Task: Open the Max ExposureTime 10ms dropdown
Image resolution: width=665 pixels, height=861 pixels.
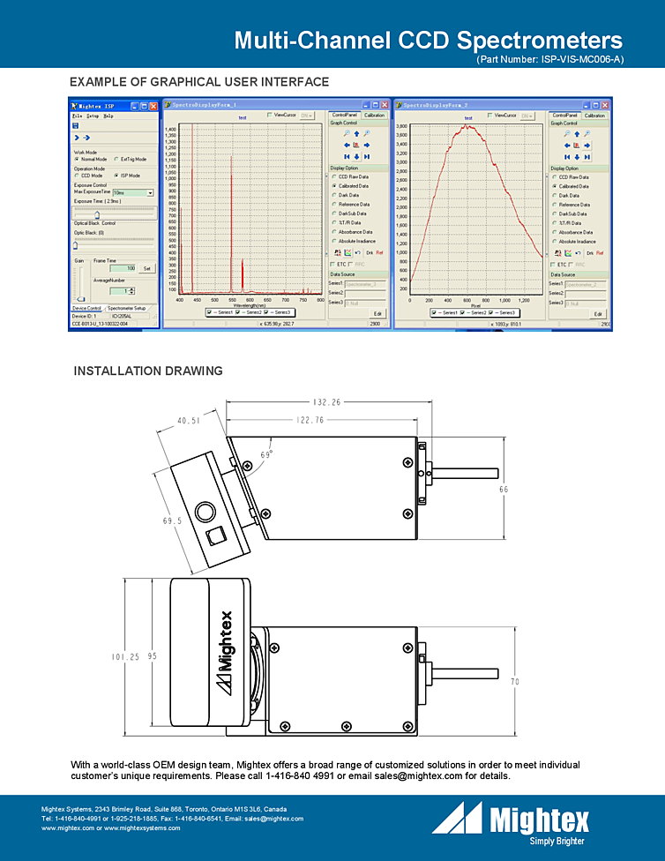Action: [150, 192]
